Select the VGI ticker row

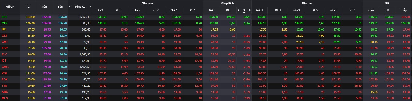click(x=206, y=73)
